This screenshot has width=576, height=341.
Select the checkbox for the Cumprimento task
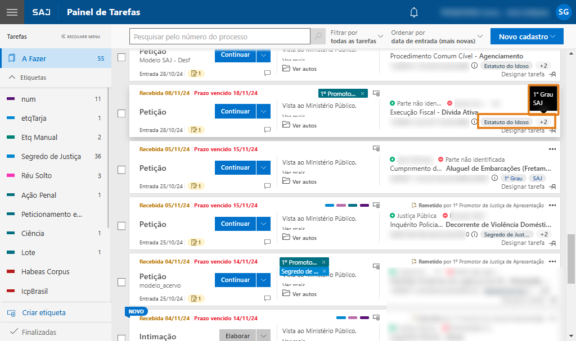(x=121, y=170)
